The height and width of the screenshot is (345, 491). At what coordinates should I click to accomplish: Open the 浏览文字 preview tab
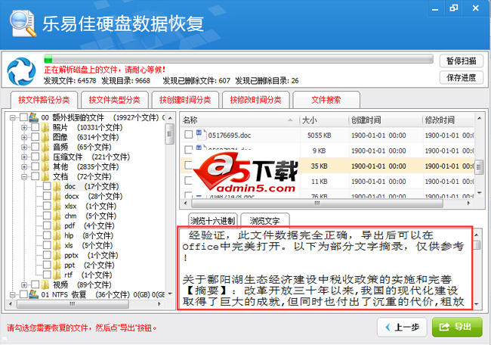click(265, 221)
